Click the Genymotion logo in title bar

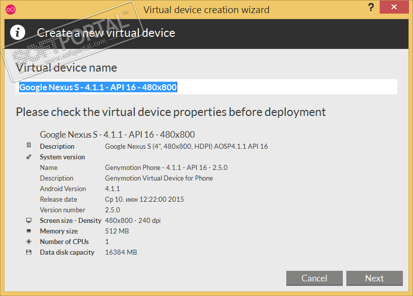(x=10, y=10)
